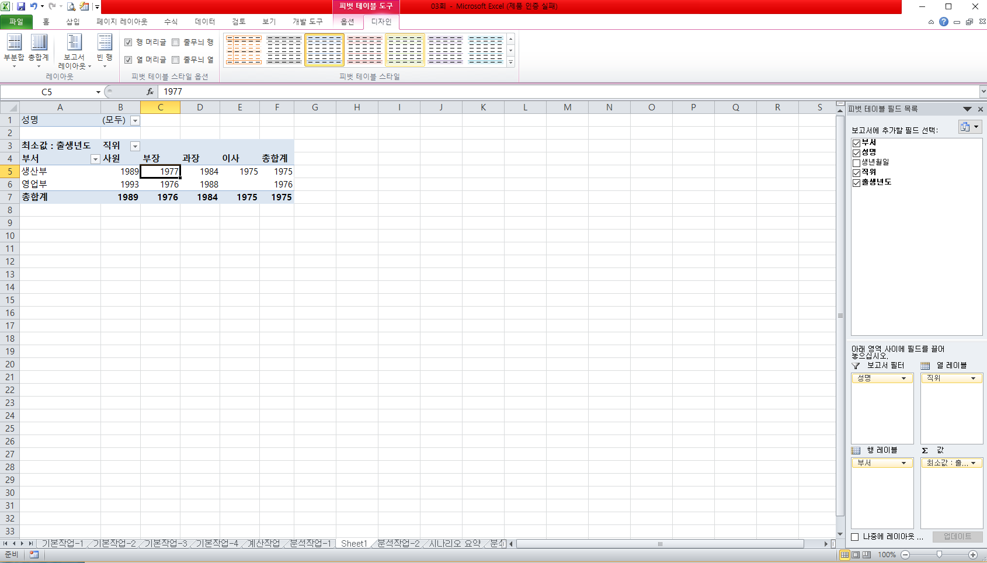Switch to the 분석작업-2 sheet tab
The width and height of the screenshot is (987, 563).
[x=398, y=543]
